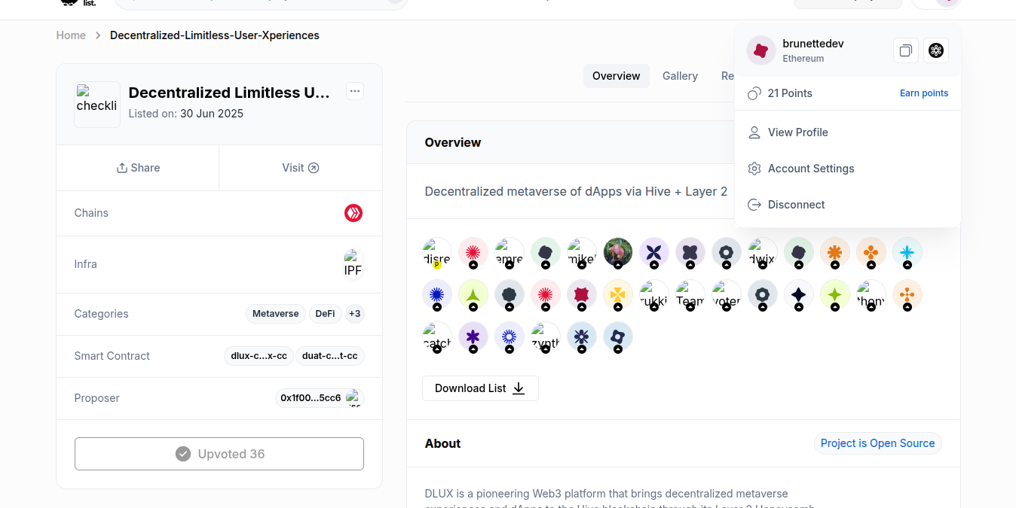Click the purple X-flower avatar
This screenshot has height=508, width=1016.
(x=654, y=252)
